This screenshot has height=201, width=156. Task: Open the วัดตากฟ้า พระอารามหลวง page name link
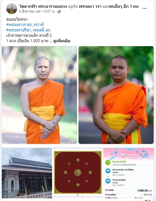click(x=43, y=6)
